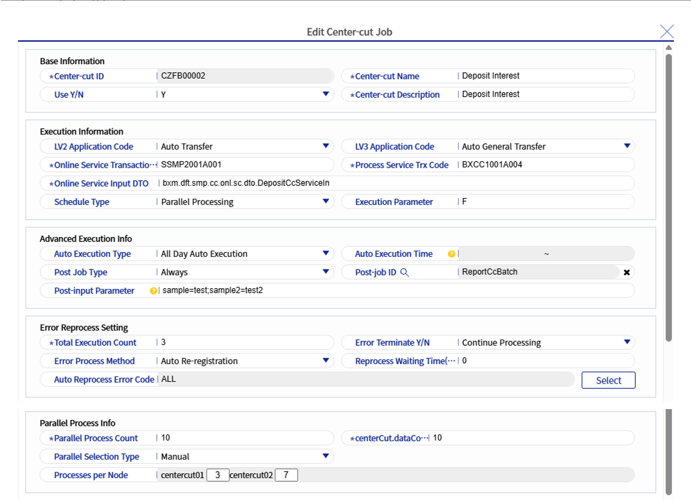
Task: Clear the ReportCcBatch post-job ID value
Action: point(626,272)
